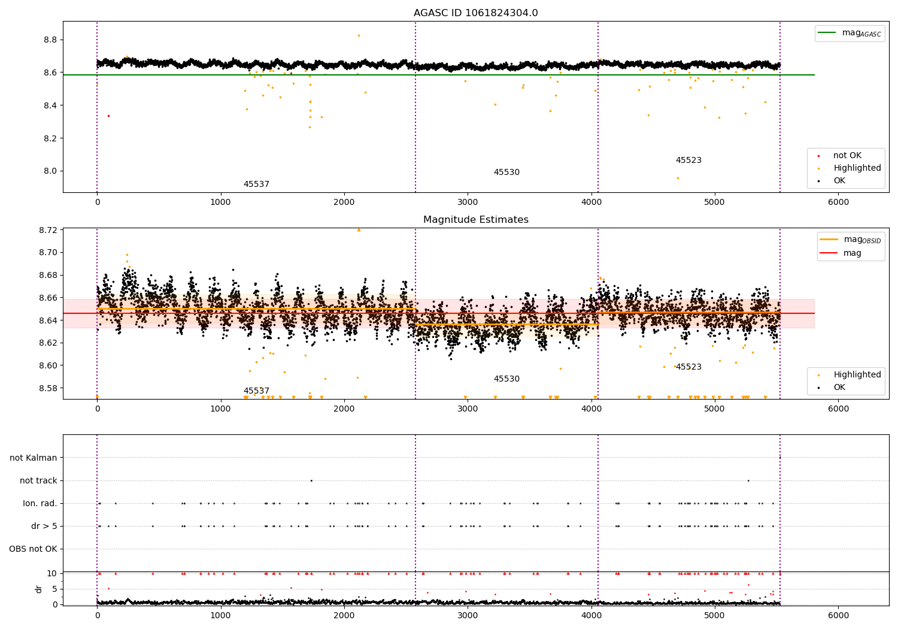Click the 'Magnitude Estimates' plot title
Viewport: 898px width, 629px height.
tap(475, 220)
